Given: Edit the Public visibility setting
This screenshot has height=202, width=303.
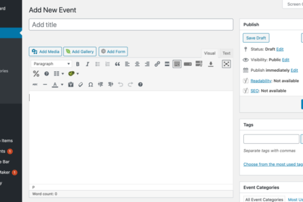Looking at the screenshot, I should (286, 60).
